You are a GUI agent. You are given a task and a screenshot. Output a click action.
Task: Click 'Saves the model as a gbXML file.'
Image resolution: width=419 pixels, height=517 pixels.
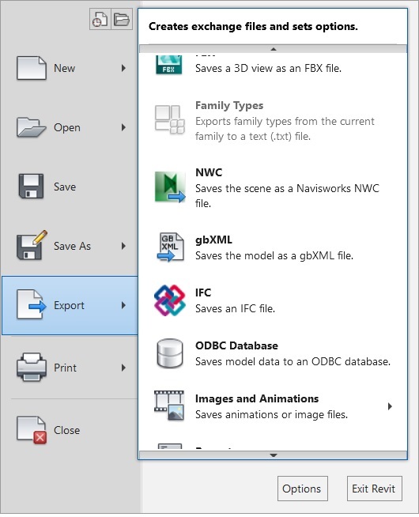point(274,255)
